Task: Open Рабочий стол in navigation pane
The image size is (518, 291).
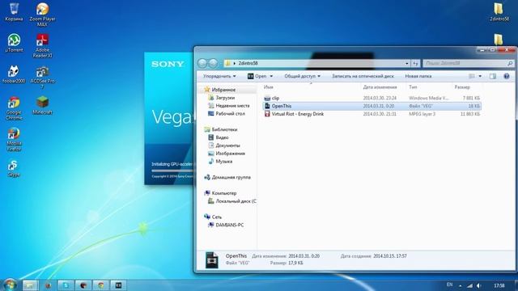Action: tap(230, 113)
